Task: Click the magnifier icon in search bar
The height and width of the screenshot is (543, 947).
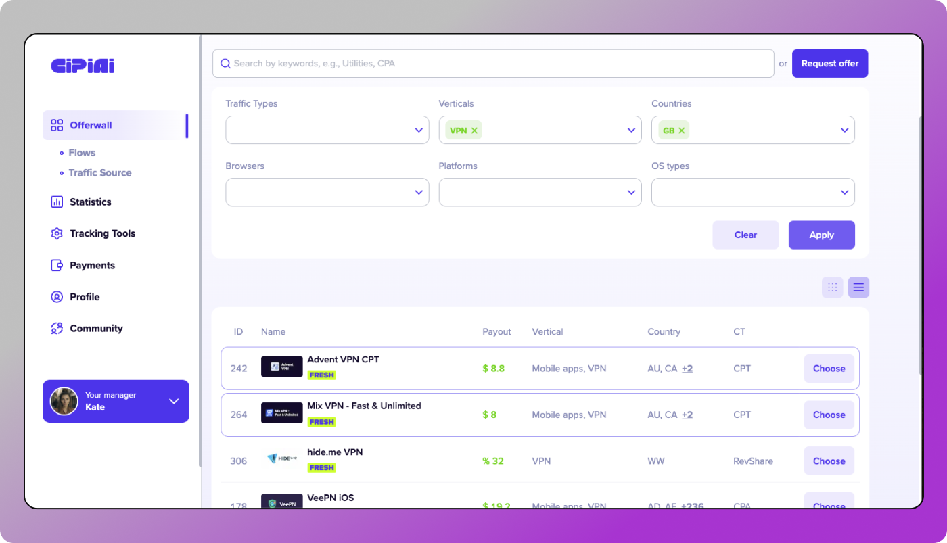Action: coord(226,64)
